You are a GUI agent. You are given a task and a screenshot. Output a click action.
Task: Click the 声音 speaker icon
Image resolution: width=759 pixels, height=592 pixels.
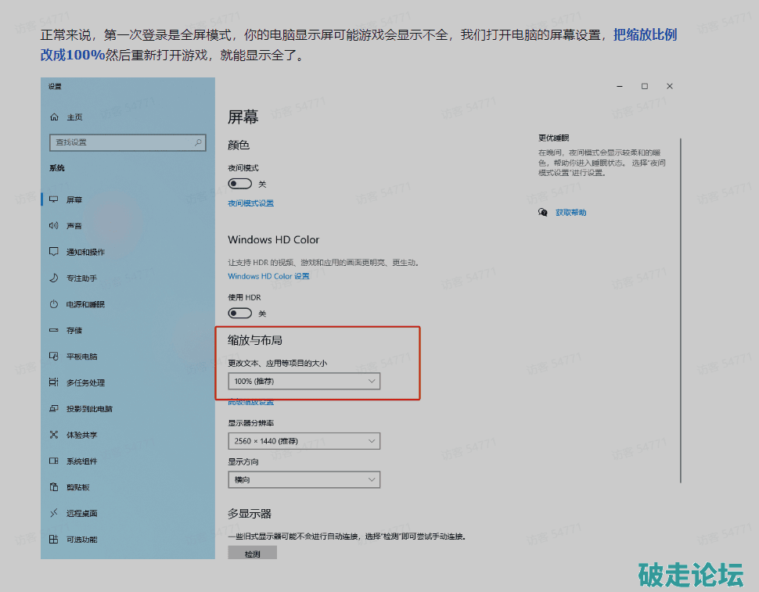tap(54, 226)
